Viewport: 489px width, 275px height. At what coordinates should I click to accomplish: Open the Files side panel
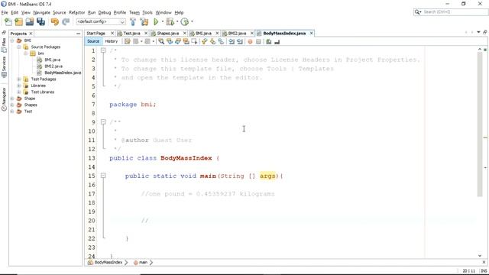[4, 44]
